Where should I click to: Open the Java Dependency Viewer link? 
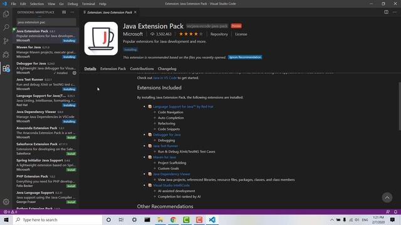click(x=172, y=174)
